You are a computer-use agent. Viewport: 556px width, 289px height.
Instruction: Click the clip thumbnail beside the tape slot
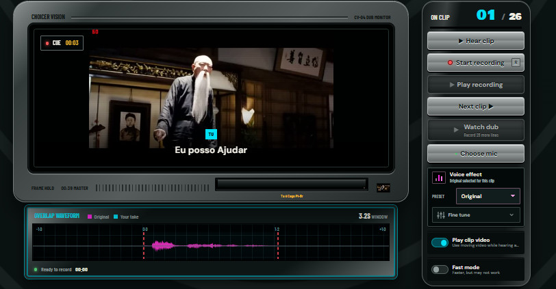point(383,188)
